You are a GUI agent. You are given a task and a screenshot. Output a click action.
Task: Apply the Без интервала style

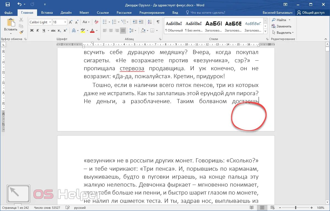click(x=194, y=27)
